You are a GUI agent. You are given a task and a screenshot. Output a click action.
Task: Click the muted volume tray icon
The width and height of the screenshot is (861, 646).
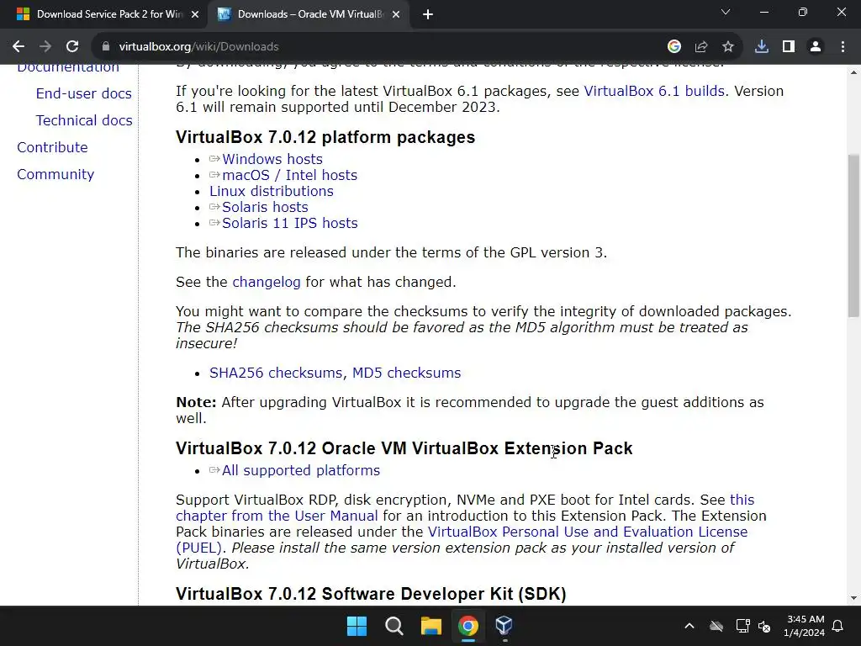tap(764, 626)
